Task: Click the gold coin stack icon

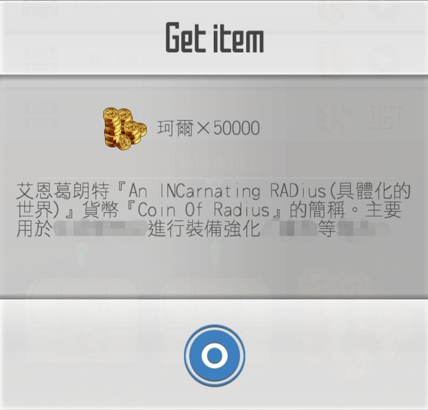Action: pos(124,129)
